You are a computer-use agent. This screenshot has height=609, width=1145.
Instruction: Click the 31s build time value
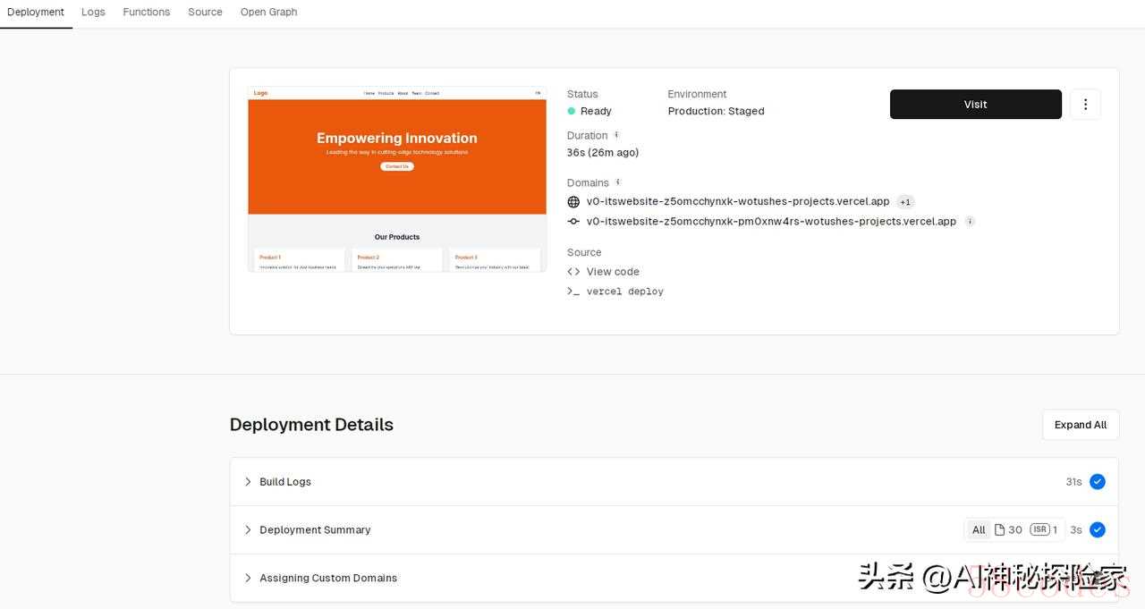[x=1073, y=482]
